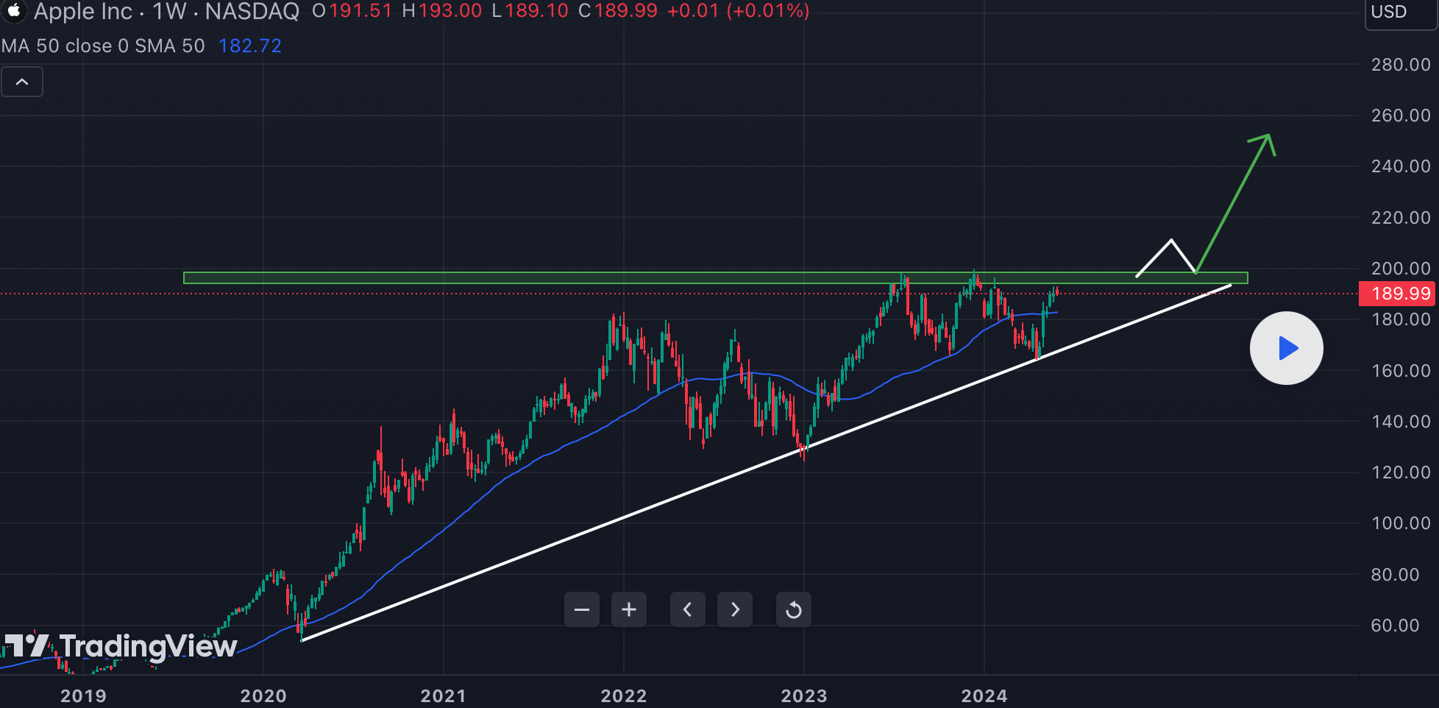The image size is (1439, 708).
Task: Open the TradingView logo link
Action: click(x=121, y=646)
